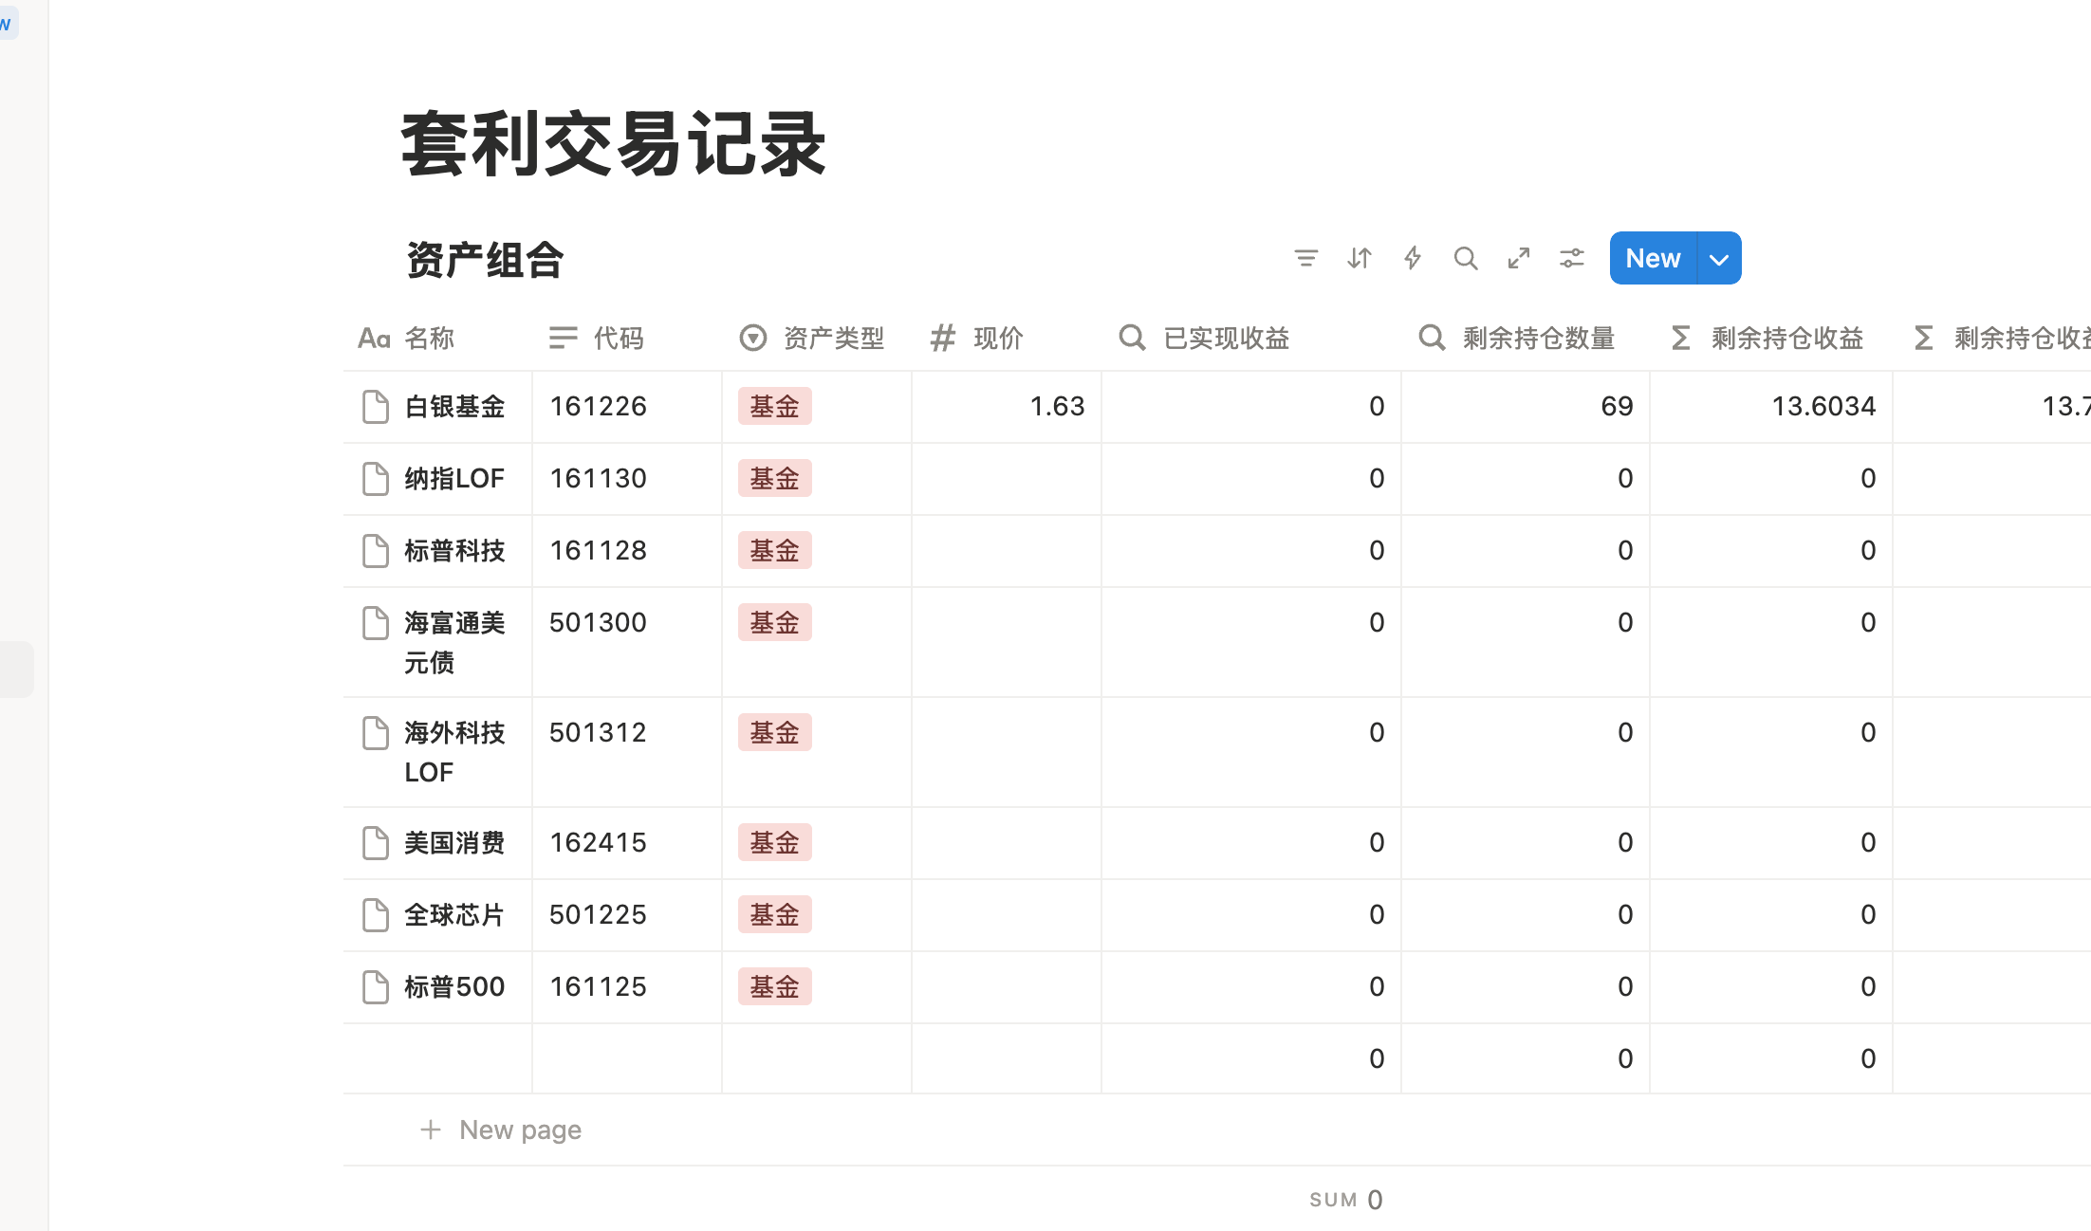This screenshot has height=1231, width=2091.
Task: Open the 资产组合 view title
Action: 485,260
